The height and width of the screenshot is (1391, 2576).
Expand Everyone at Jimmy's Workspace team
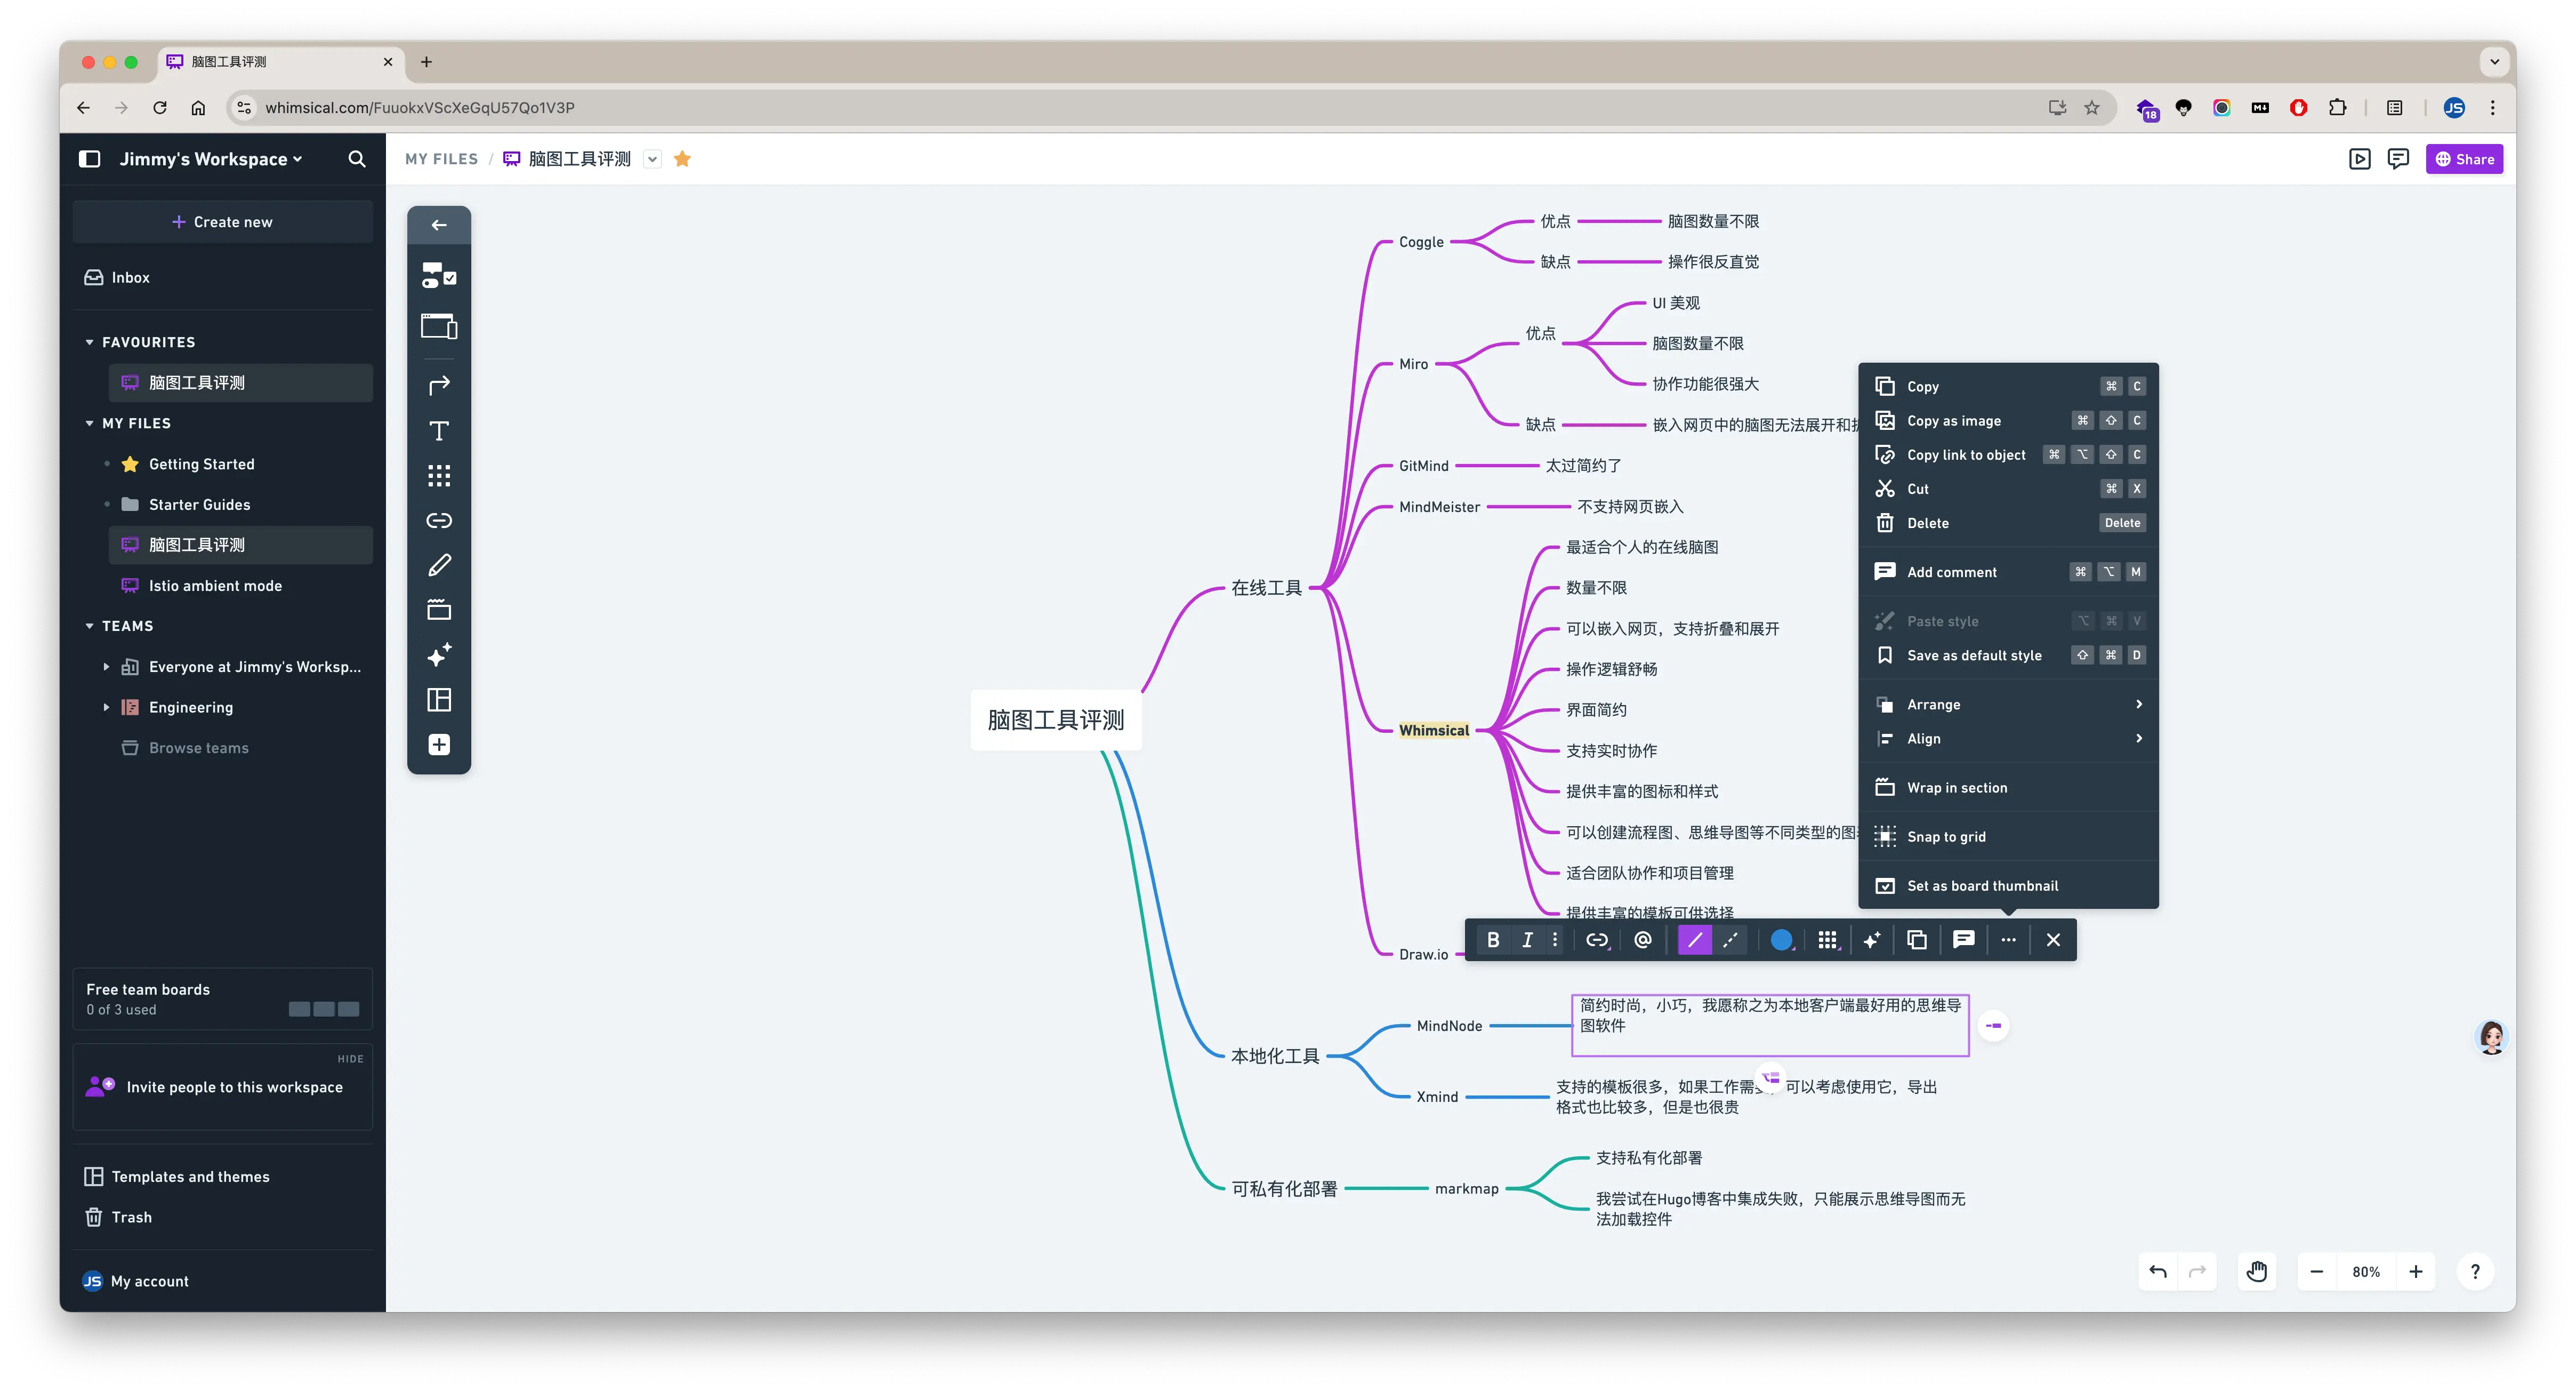pyautogui.click(x=106, y=667)
